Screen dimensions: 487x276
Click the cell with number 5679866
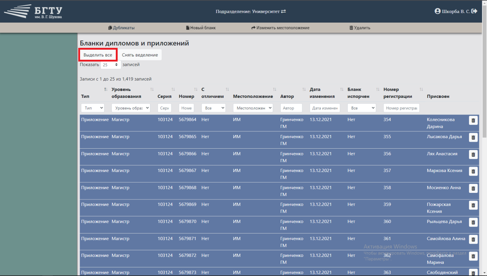pos(188,154)
